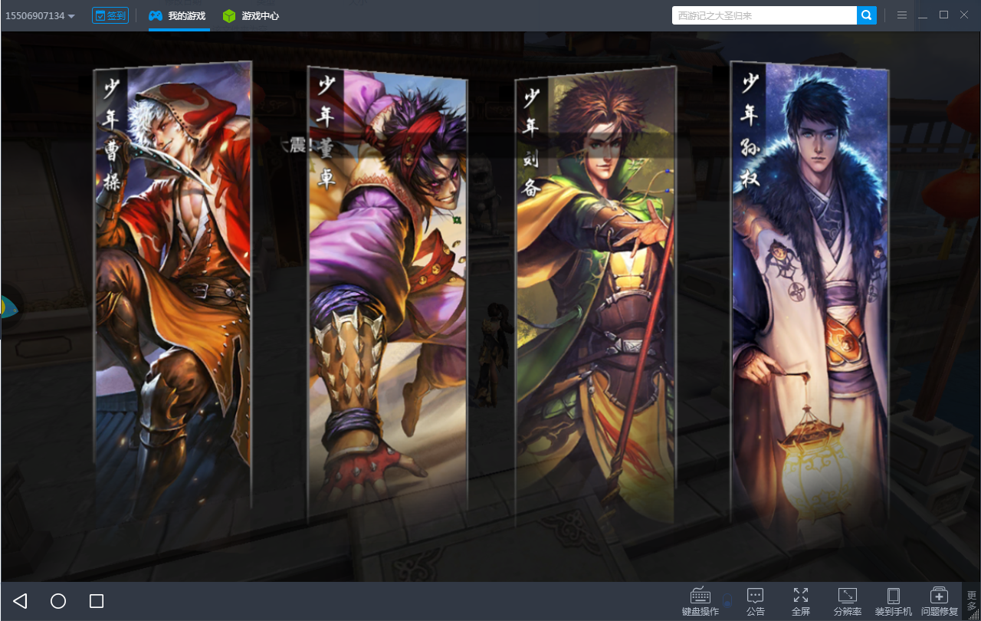This screenshot has height=621, width=981.
Task: Maximize the emulator window
Action: [944, 15]
